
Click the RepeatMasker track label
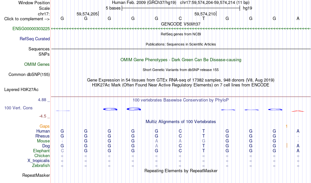tap(36, 175)
